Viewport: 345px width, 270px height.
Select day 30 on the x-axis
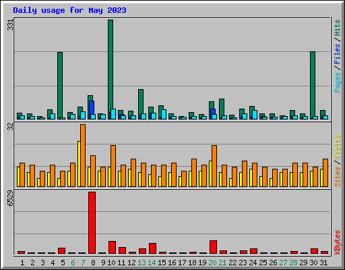tap(313, 263)
